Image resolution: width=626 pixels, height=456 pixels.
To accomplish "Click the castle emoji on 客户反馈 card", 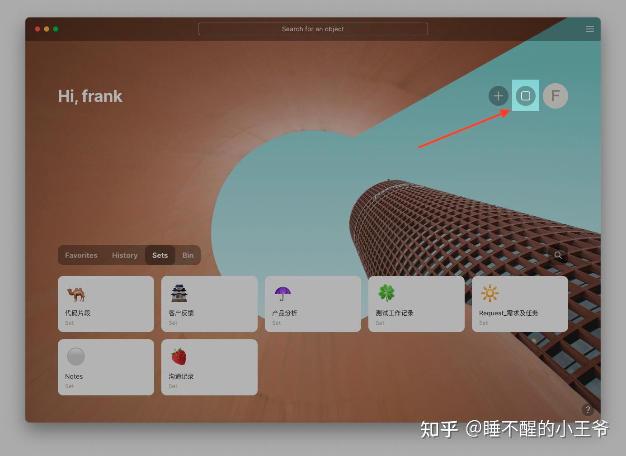I will coord(179,293).
